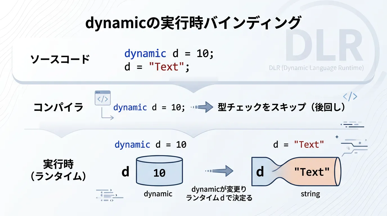Screen dimensions: 387x216
Task: Click the dynamic label under the cylinder
Action: click(158, 194)
